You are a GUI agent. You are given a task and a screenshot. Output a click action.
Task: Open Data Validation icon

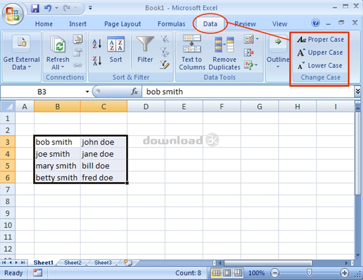point(249,39)
